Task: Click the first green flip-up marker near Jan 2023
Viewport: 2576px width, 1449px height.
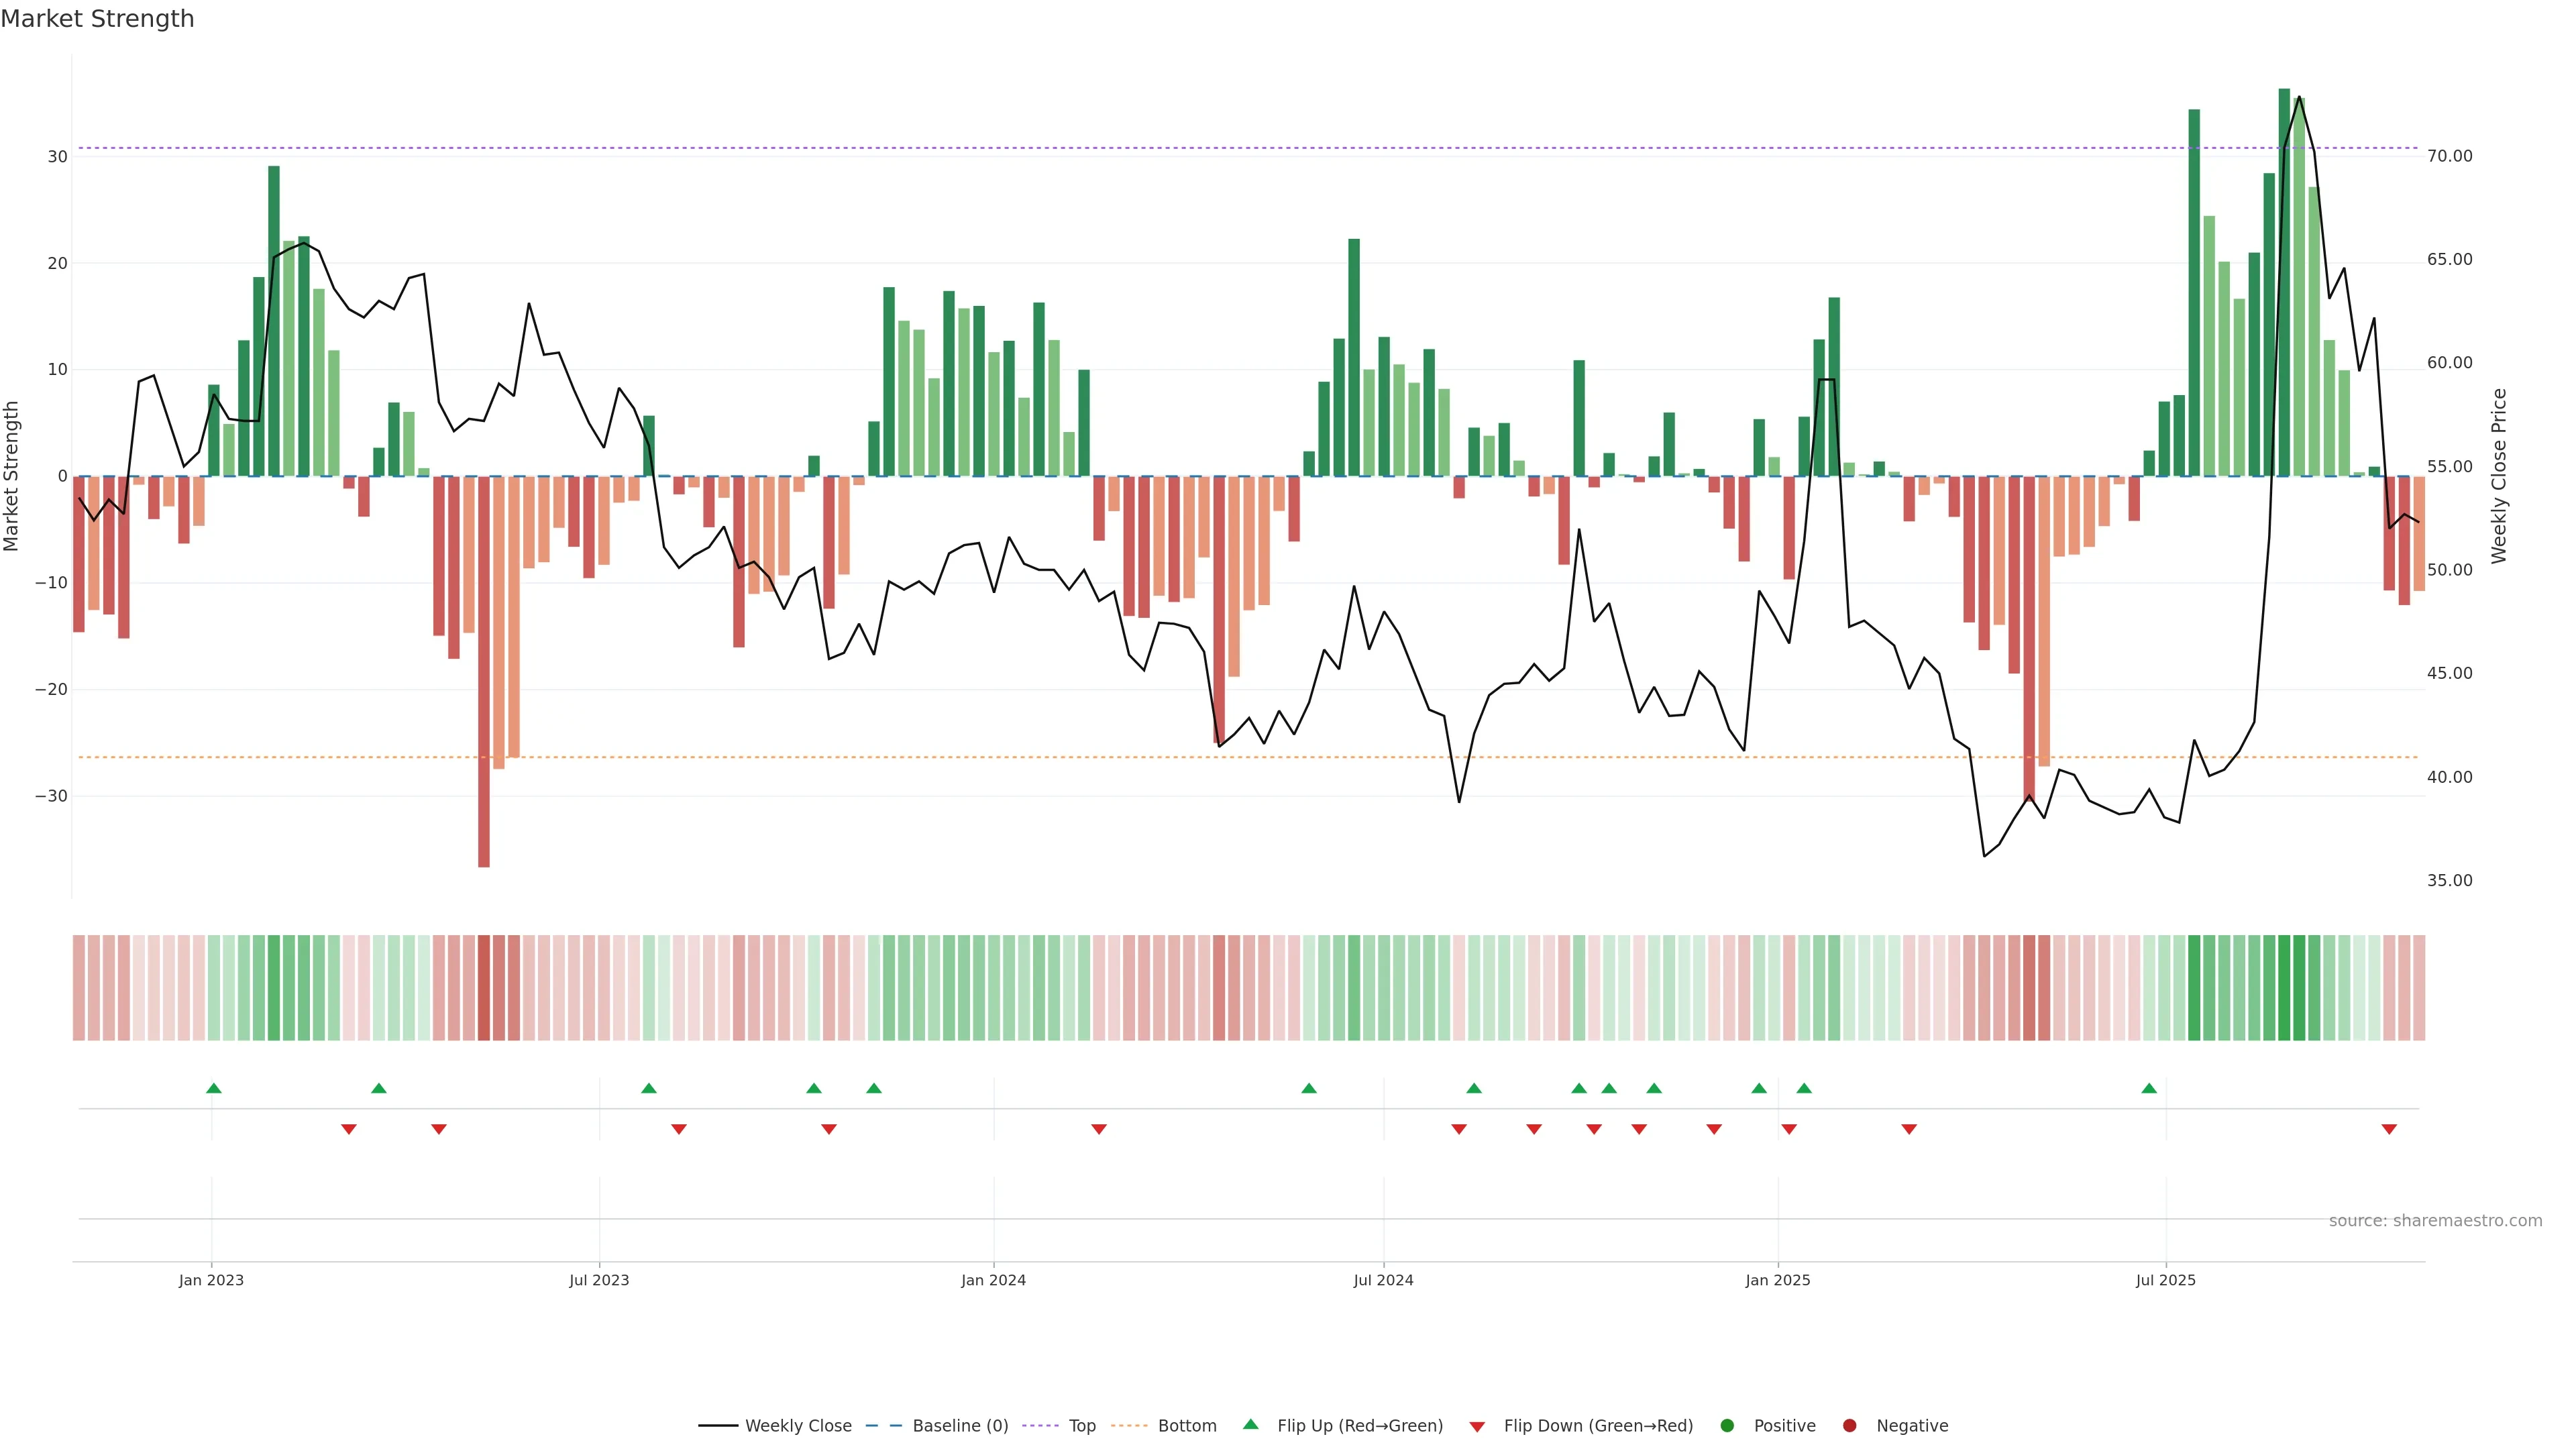Action: [x=213, y=1088]
